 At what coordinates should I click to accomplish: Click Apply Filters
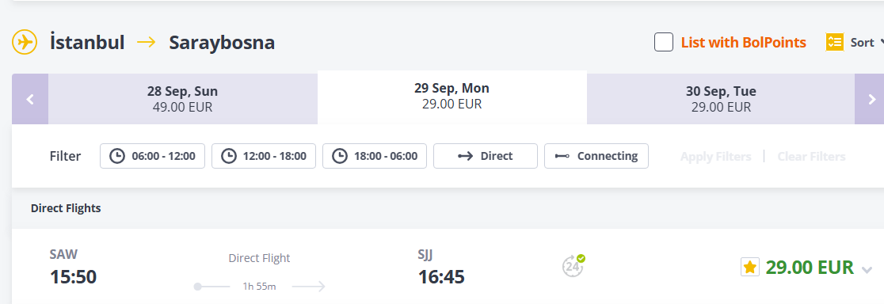pos(715,157)
